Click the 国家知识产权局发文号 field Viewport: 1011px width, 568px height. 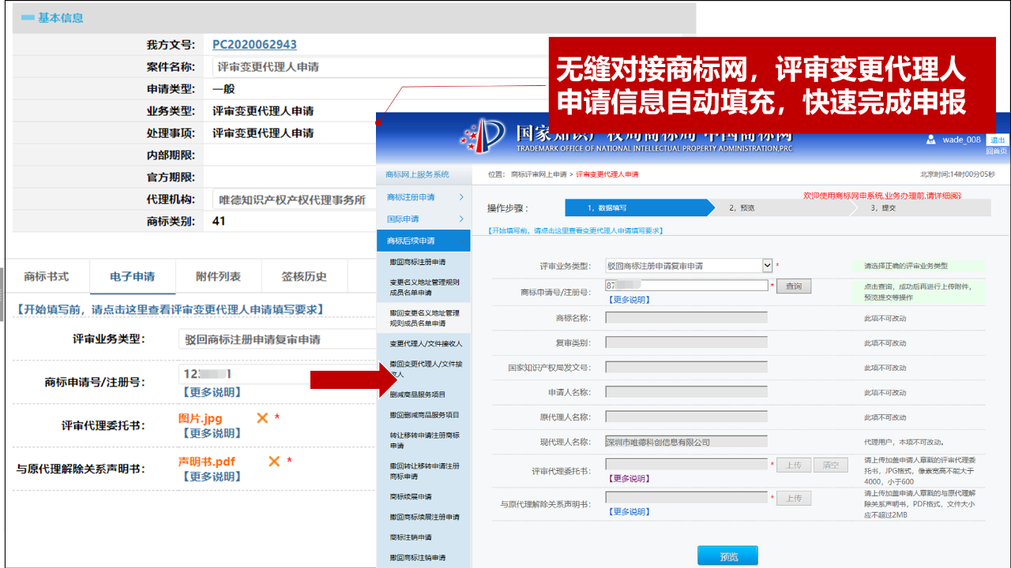pyautogui.click(x=686, y=368)
